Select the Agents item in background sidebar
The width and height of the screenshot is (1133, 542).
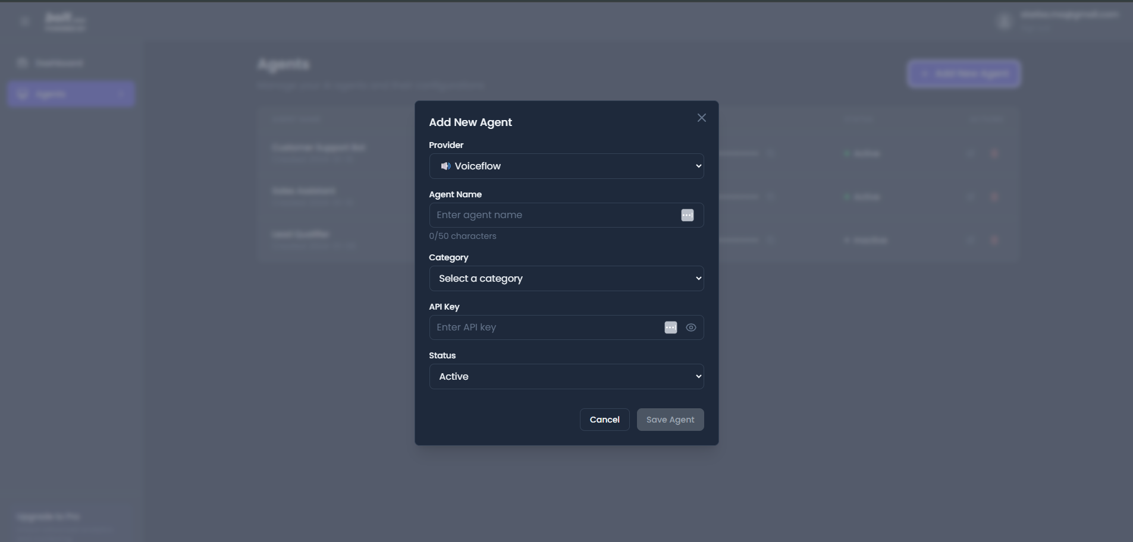coord(71,94)
